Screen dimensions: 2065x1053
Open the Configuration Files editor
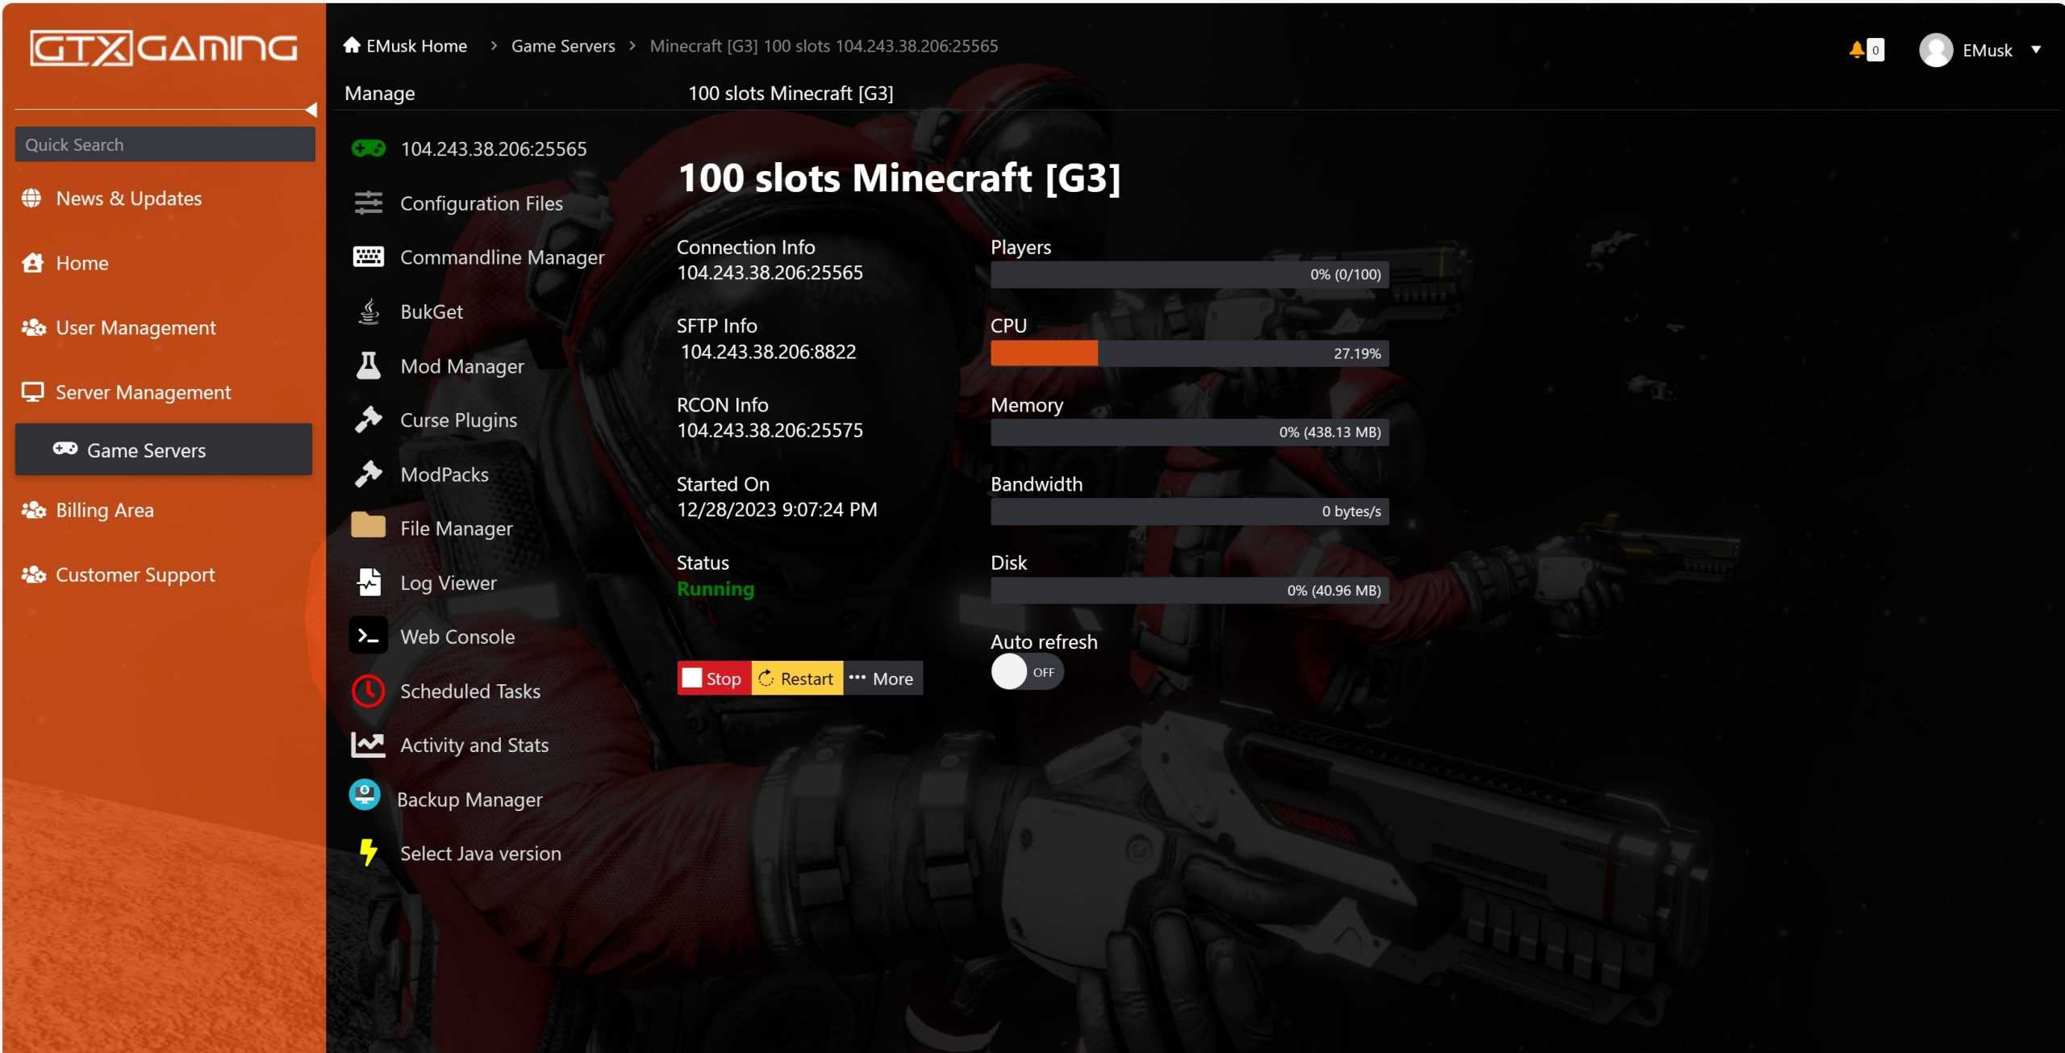point(481,203)
